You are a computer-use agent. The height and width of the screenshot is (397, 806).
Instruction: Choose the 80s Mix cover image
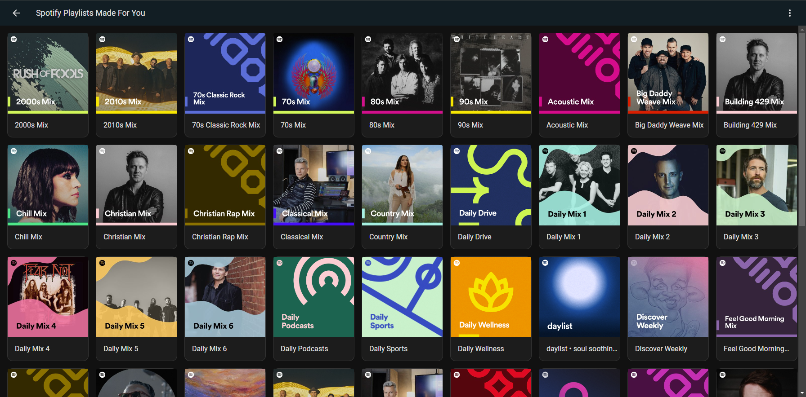point(403,73)
